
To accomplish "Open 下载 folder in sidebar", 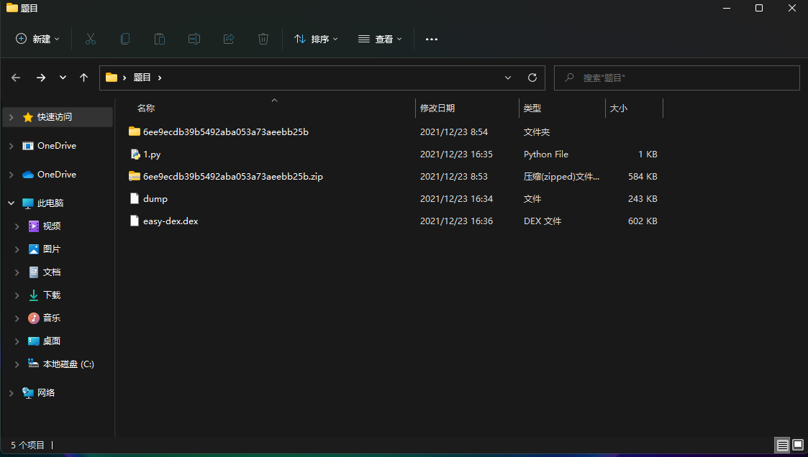I will click(x=52, y=295).
